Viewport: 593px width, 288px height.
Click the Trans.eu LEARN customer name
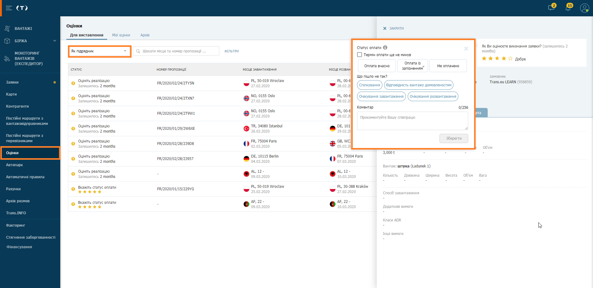(503, 82)
